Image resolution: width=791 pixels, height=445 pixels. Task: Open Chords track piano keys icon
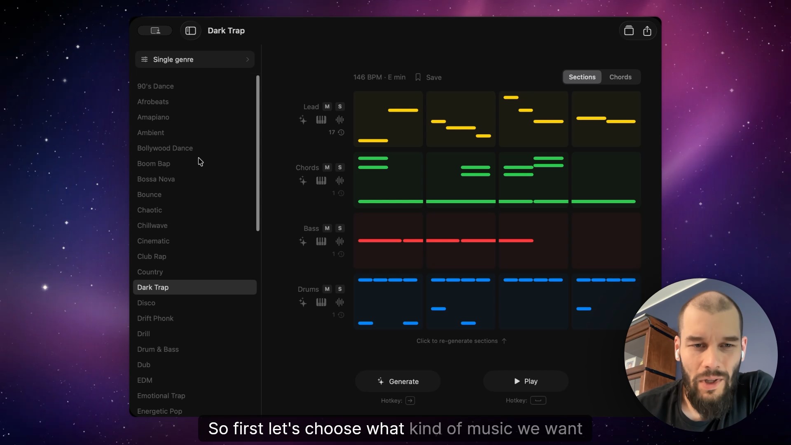coord(321,181)
